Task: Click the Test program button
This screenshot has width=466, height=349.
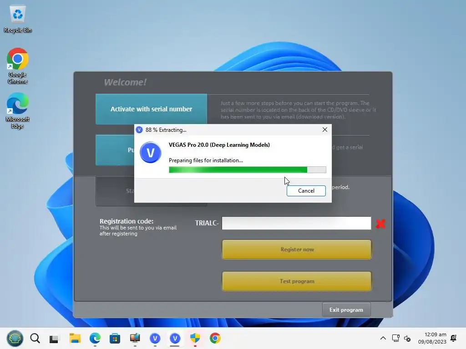Action: coord(297,281)
